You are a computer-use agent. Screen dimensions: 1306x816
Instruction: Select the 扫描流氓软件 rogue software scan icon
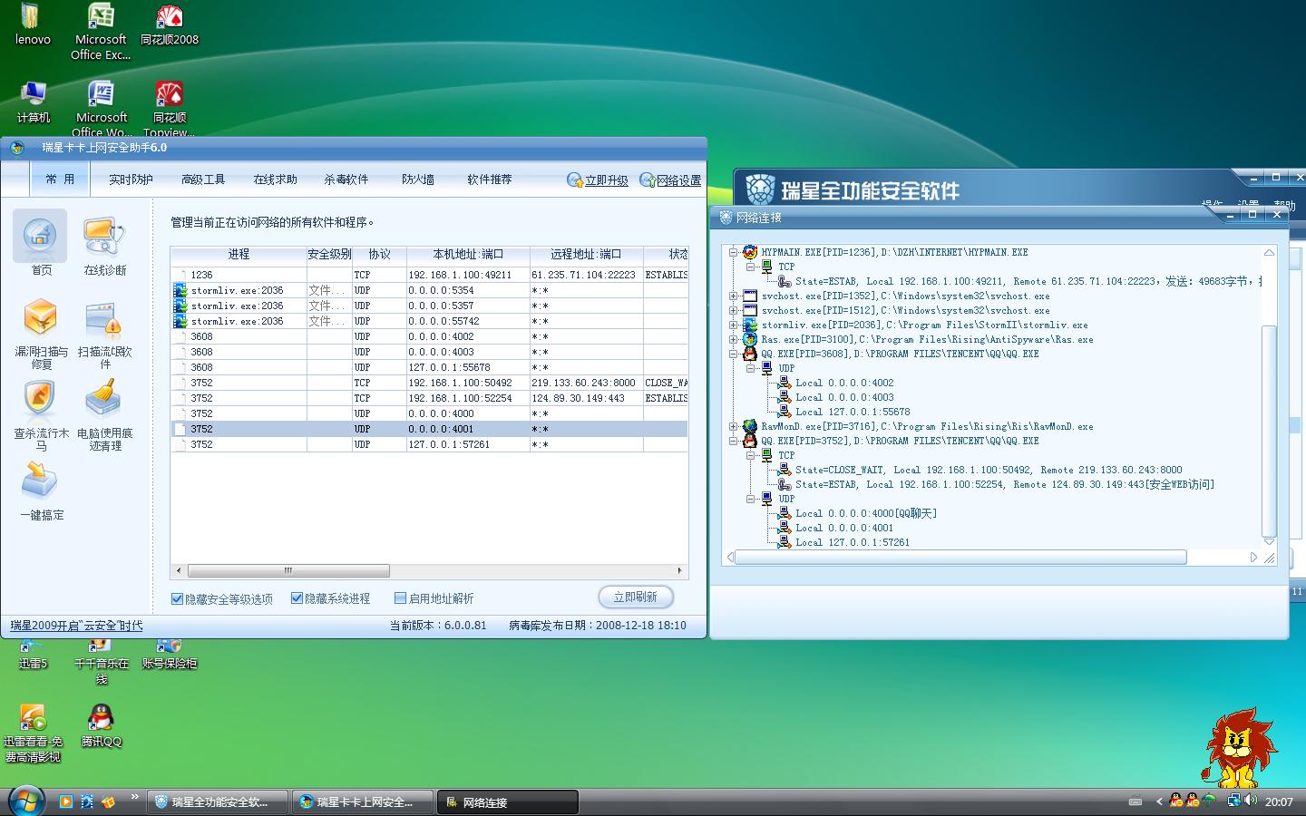[x=104, y=320]
